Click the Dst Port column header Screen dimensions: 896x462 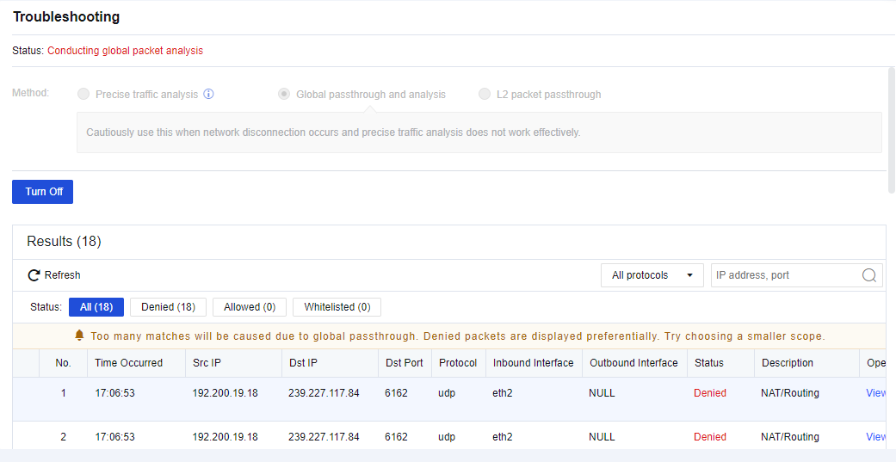coord(404,363)
